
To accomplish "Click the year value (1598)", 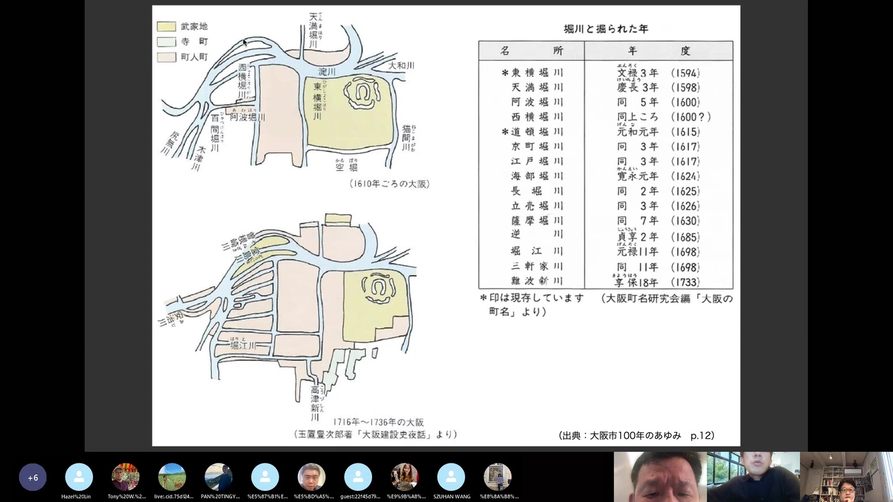I will click(685, 88).
